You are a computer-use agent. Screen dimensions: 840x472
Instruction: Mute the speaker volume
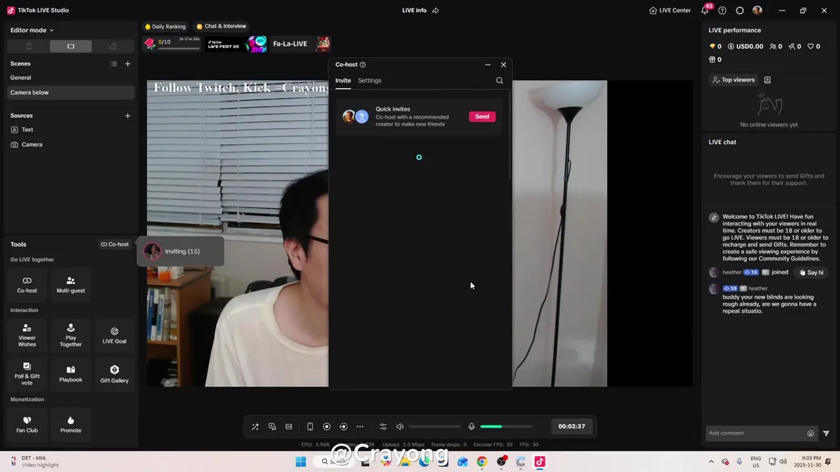pos(400,427)
